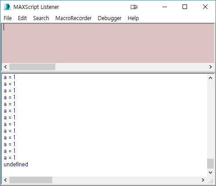This screenshot has height=186, width=216.
Task: Click left arrow of macro pane scrollbar
Action: [x=5, y=67]
